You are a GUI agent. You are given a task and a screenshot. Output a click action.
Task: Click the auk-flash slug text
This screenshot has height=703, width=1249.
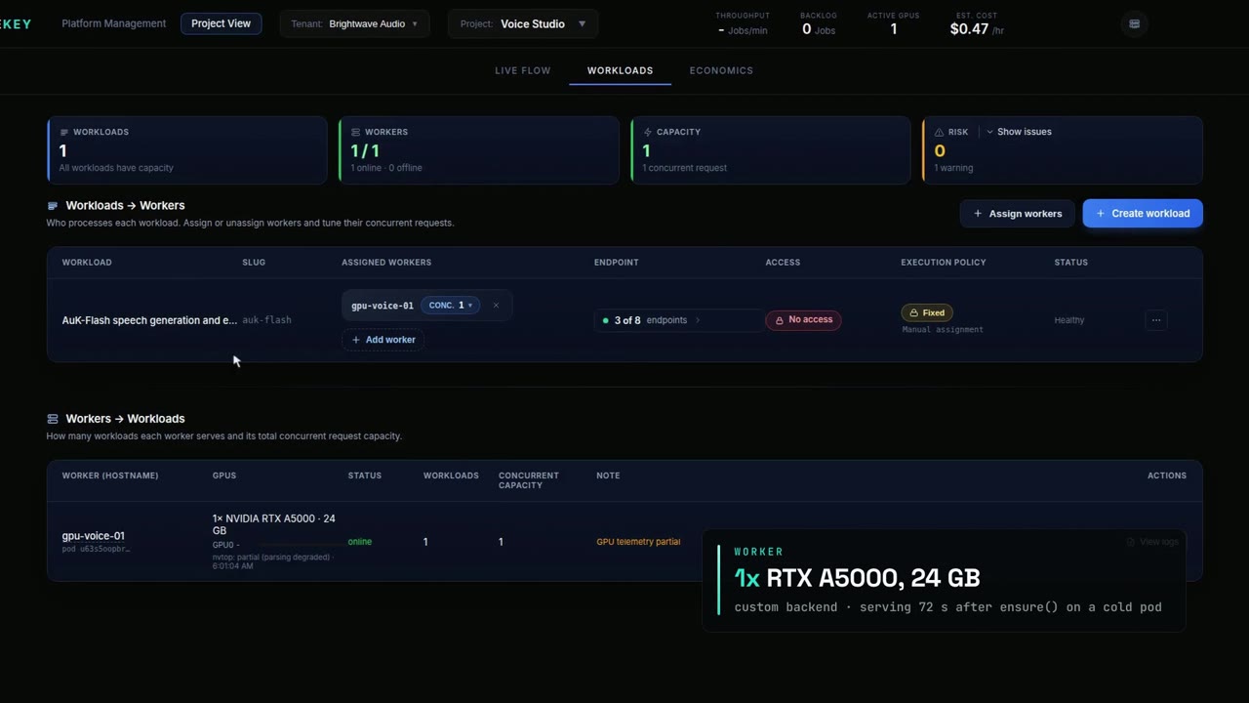[266, 320]
